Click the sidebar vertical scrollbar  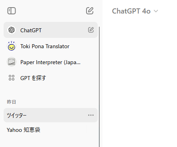click(99, 87)
